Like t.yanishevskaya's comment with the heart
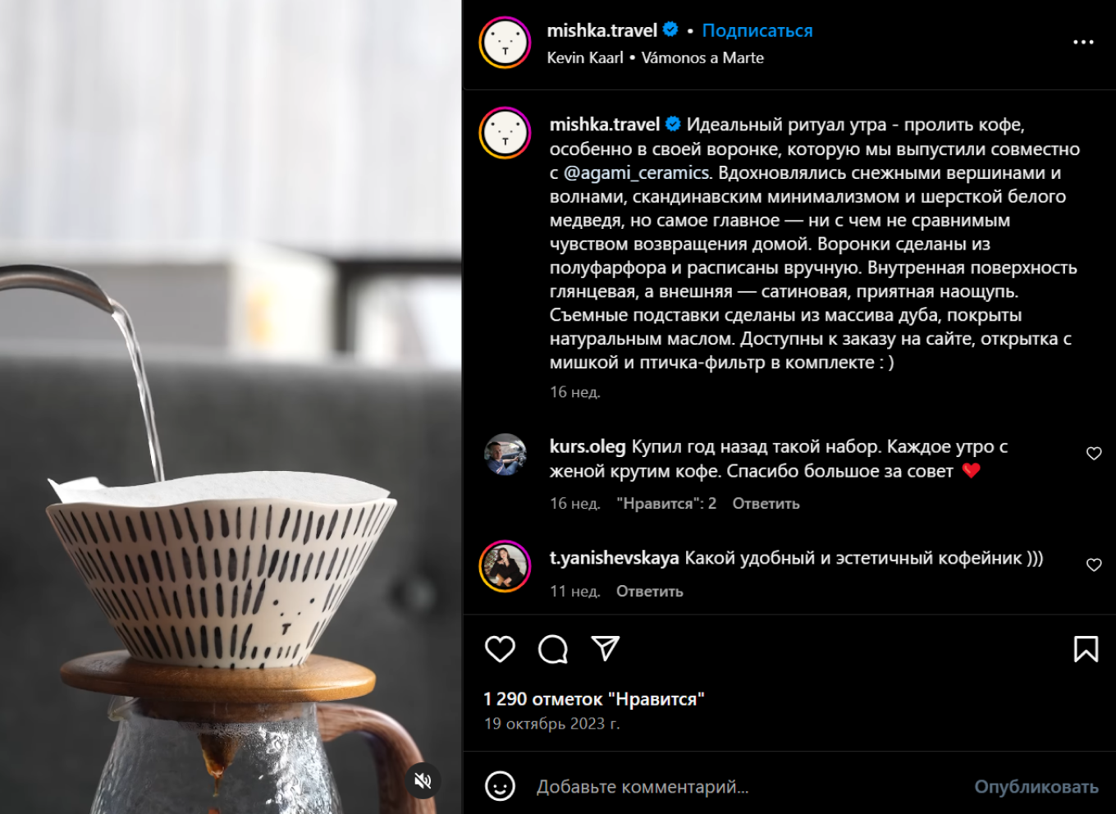 tap(1094, 565)
